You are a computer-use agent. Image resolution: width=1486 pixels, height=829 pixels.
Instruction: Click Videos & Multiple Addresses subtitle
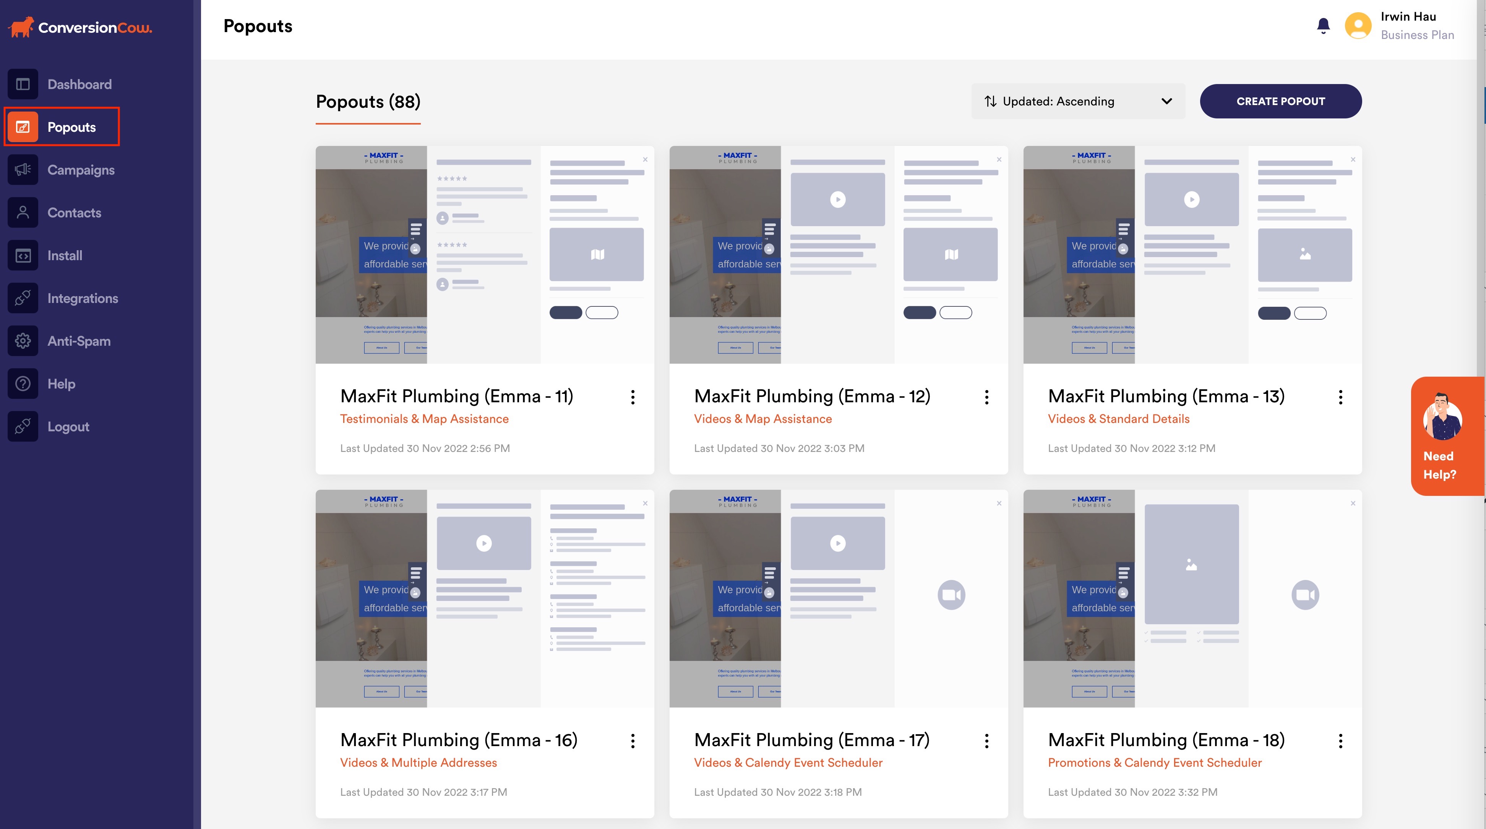click(419, 763)
